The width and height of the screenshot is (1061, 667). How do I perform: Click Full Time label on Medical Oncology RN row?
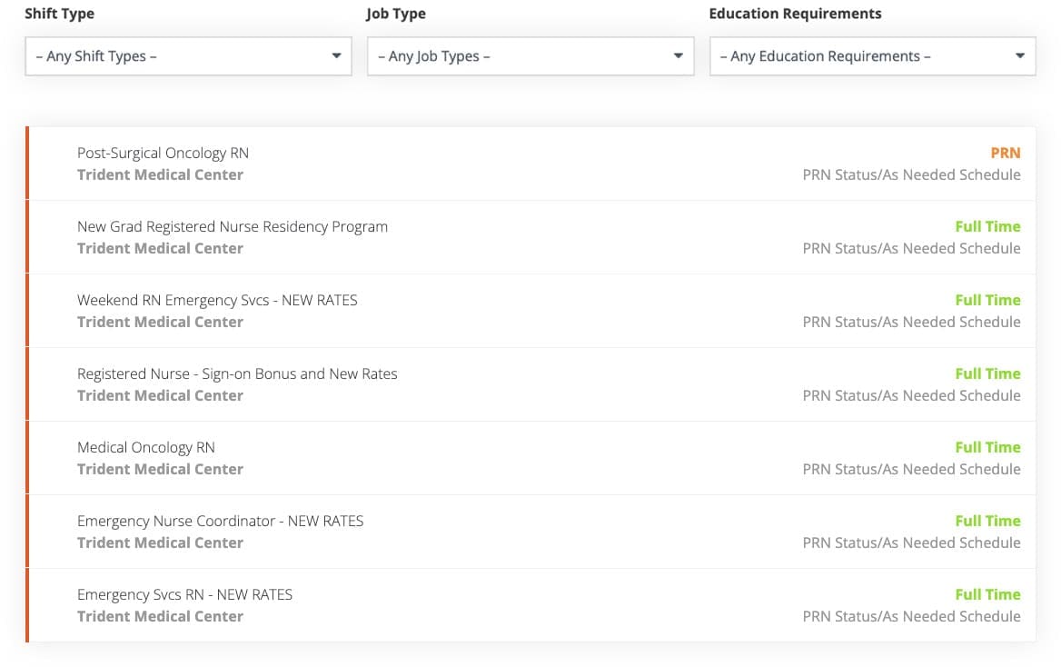[x=988, y=448]
